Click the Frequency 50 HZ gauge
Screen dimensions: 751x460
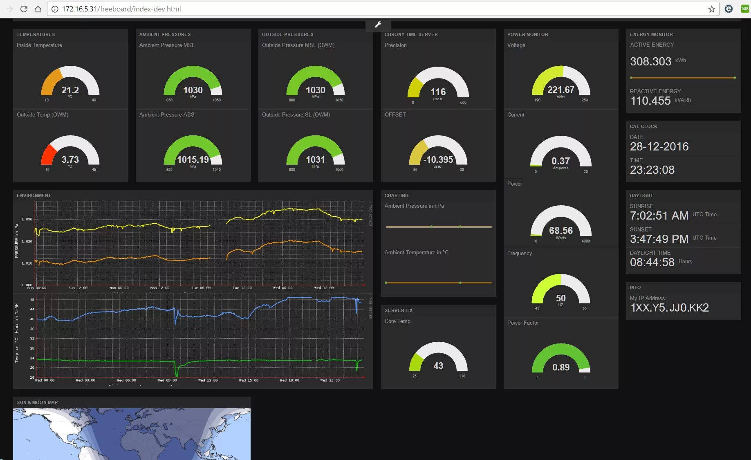click(x=561, y=292)
